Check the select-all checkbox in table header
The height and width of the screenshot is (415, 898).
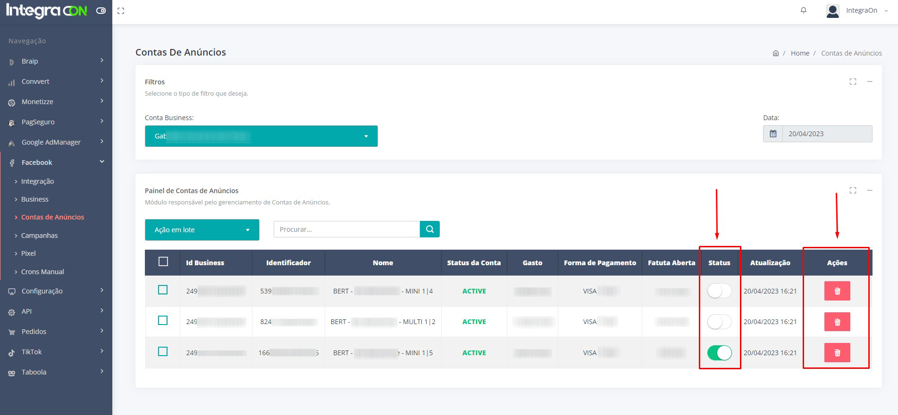click(163, 261)
